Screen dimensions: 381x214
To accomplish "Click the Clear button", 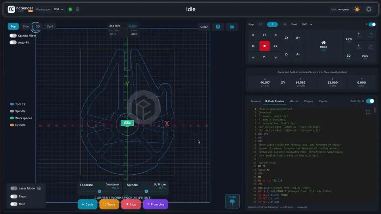I will tap(204, 27).
